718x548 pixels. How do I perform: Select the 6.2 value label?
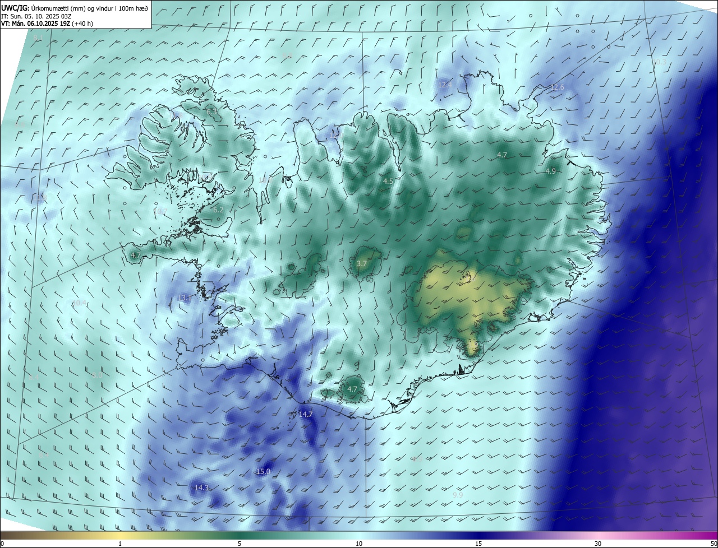[x=218, y=210]
